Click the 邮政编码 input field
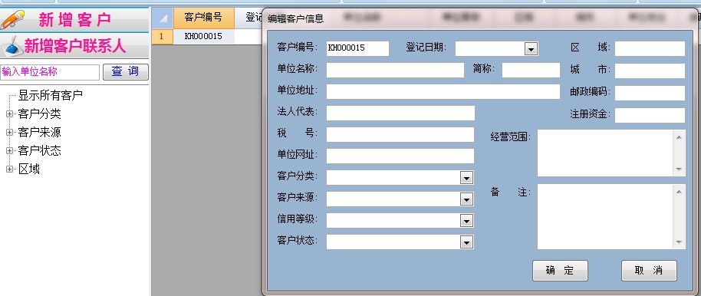The image size is (701, 296). point(650,93)
